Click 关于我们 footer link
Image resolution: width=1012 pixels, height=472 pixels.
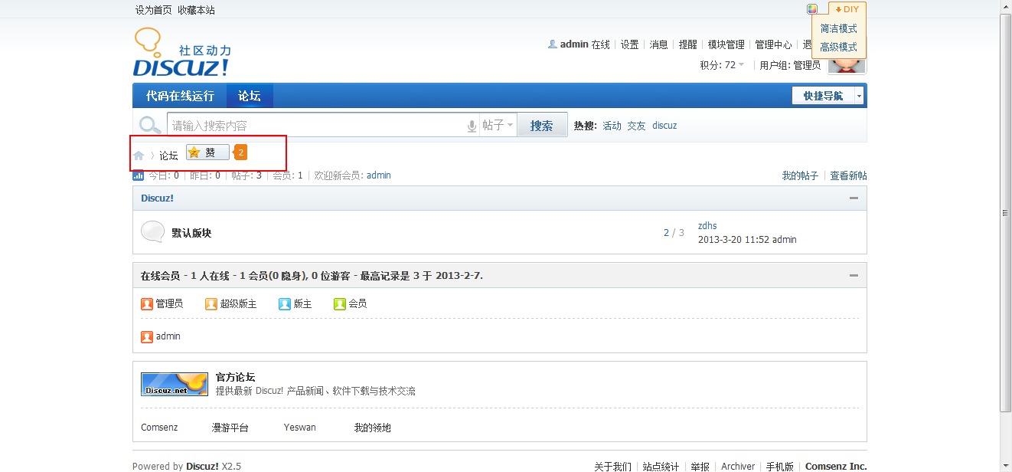613,466
